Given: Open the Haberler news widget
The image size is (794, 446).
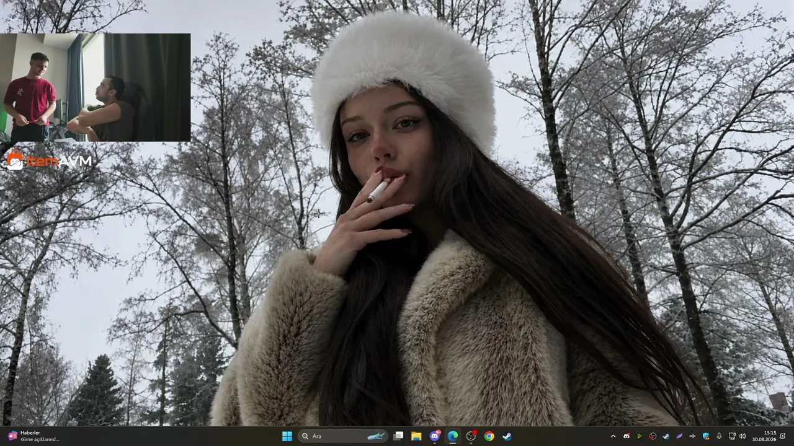Looking at the screenshot, I should 33,436.
